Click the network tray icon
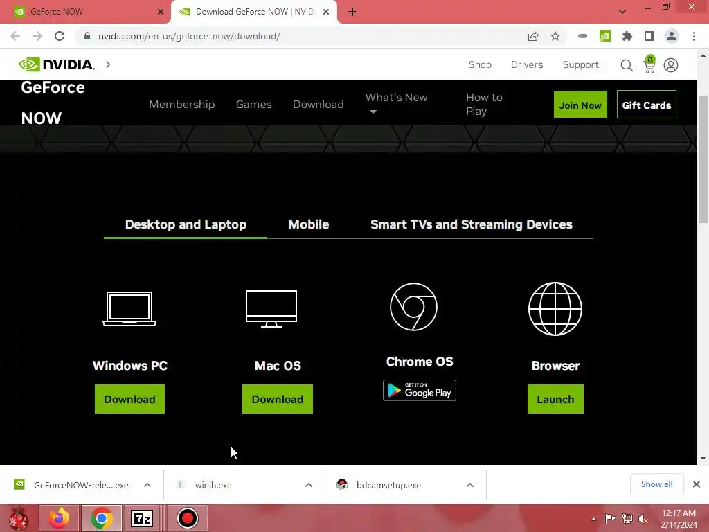Screen dimensions: 709x532 pos(627,518)
